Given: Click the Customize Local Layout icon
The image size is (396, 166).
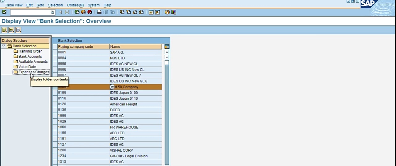Looking at the screenshot, I should (174, 12).
